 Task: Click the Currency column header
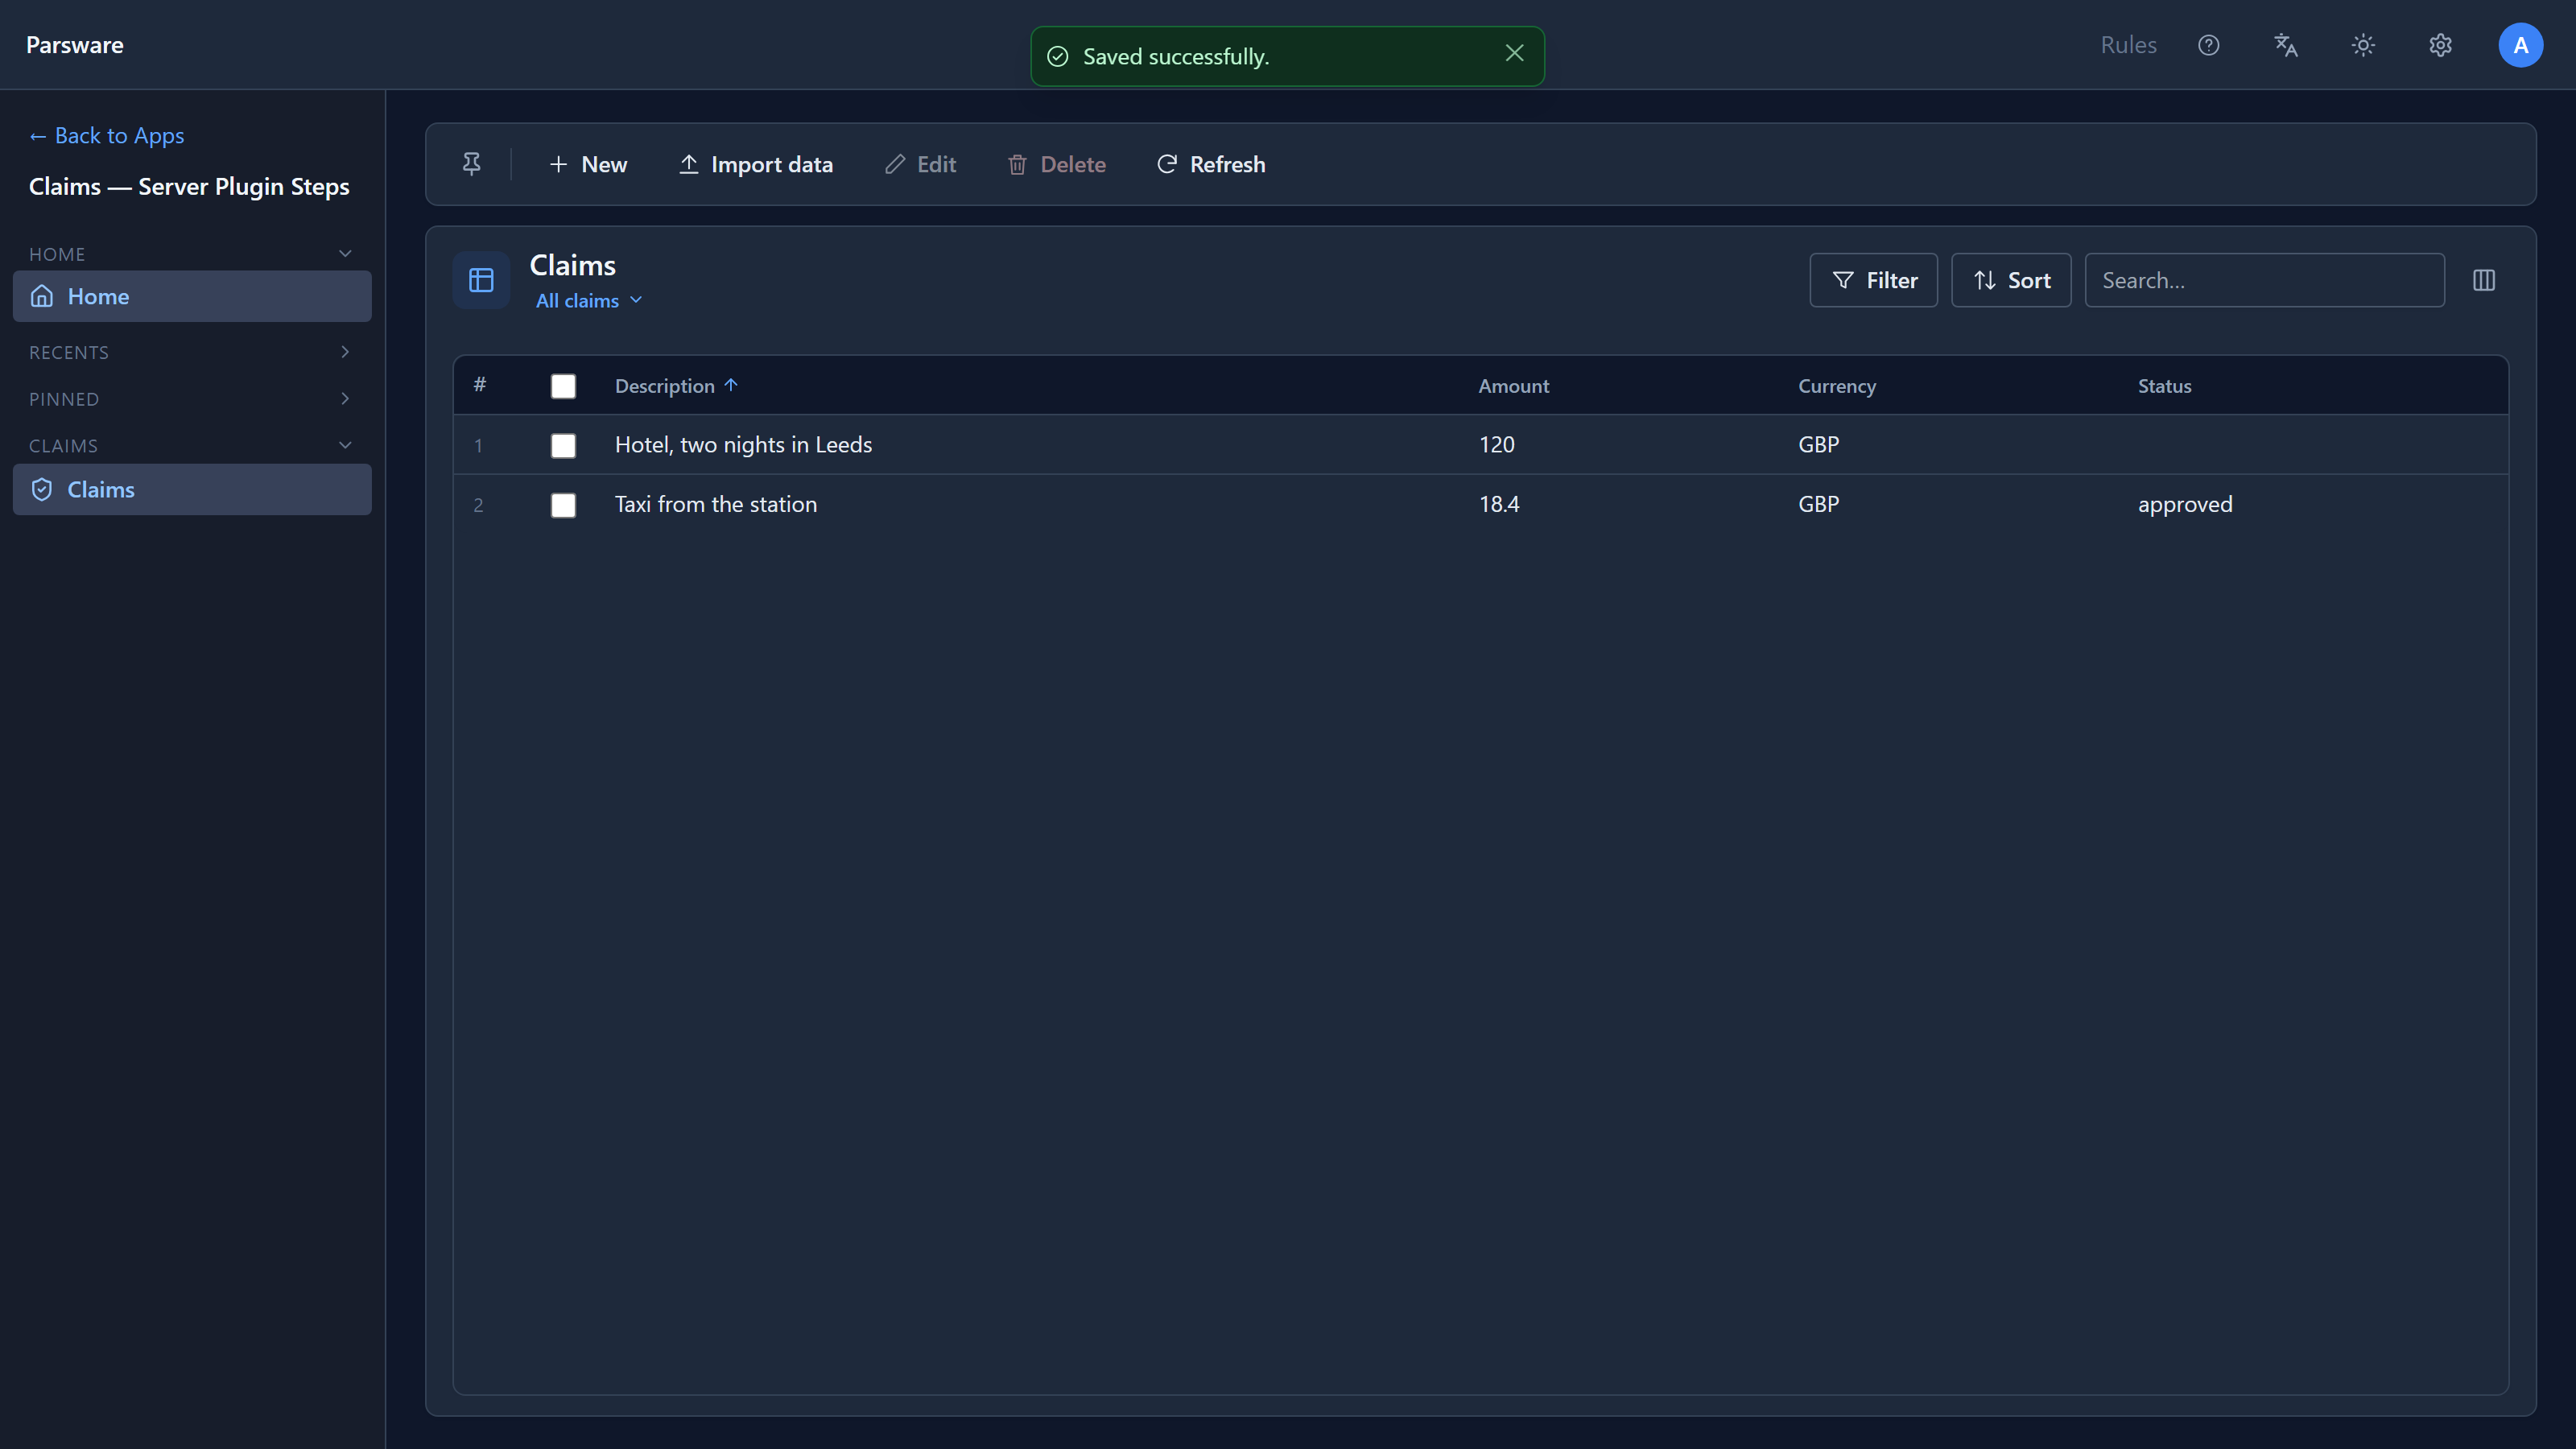click(1836, 386)
